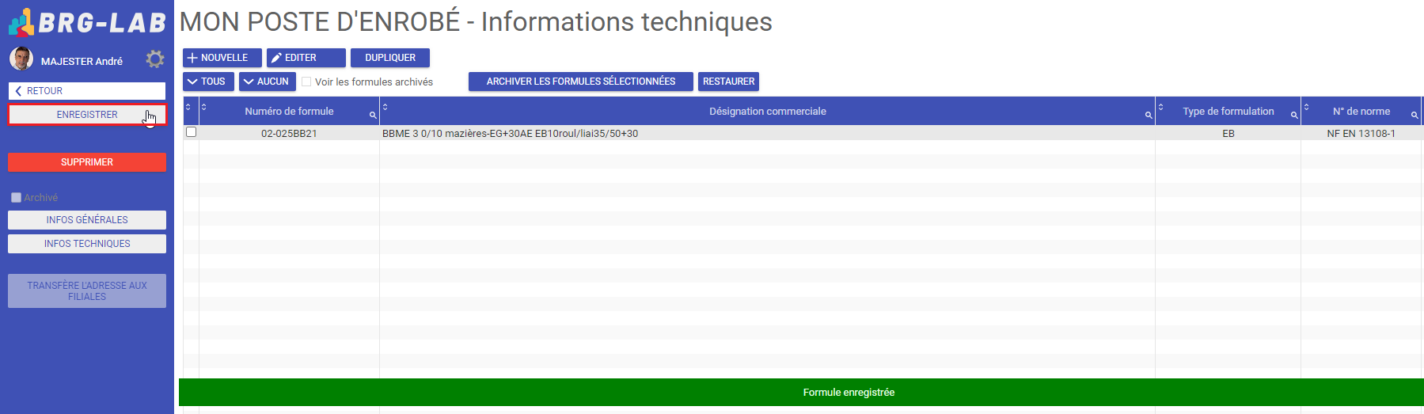Select all with TOUS button
The width and height of the screenshot is (1424, 414).
click(x=208, y=82)
